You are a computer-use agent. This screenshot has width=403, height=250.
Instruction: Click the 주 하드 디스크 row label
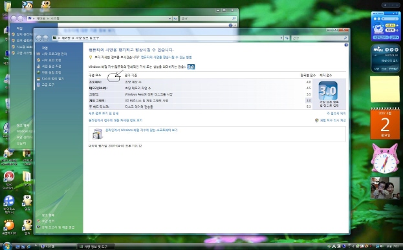[x=99, y=107]
